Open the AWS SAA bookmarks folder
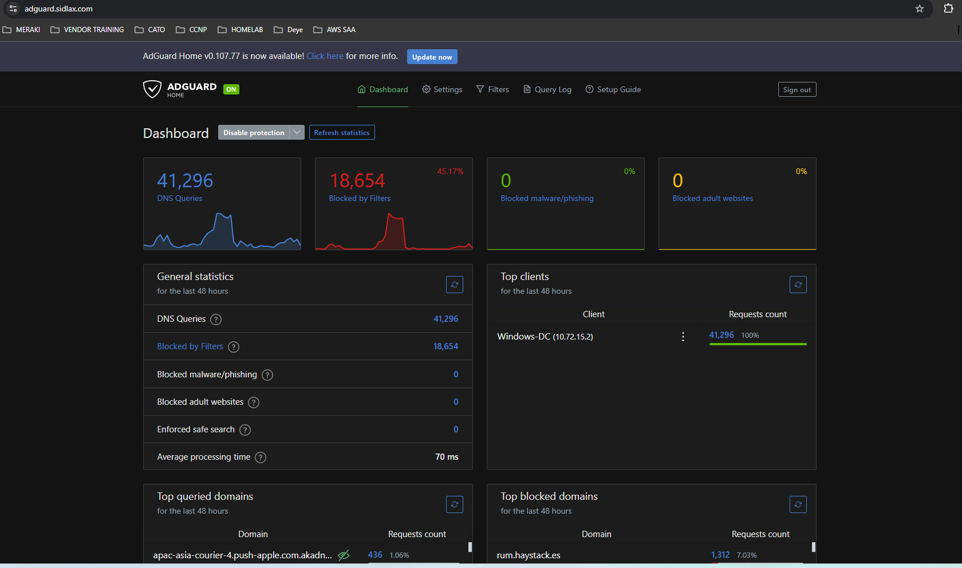The image size is (962, 568). [x=334, y=30]
